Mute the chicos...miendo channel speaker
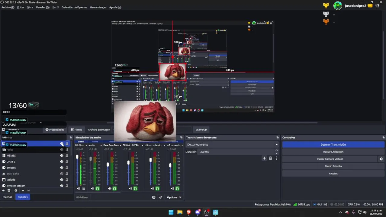The height and width of the screenshot is (217, 386). coord(153,189)
